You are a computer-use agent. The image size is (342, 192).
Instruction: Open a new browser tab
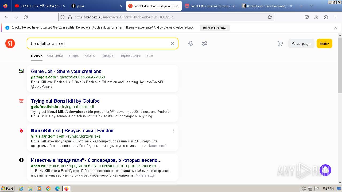pos(301,6)
